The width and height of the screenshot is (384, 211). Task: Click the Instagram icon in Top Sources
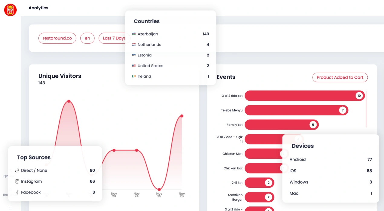[17, 181]
